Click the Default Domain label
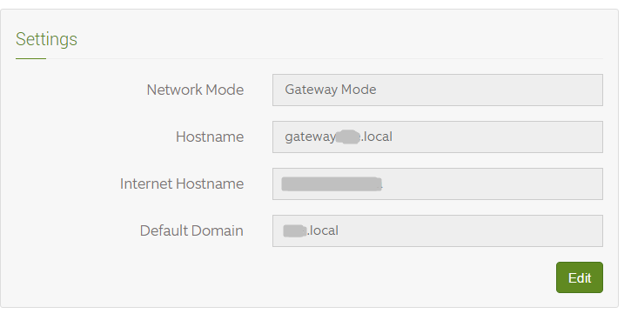 coord(191,230)
